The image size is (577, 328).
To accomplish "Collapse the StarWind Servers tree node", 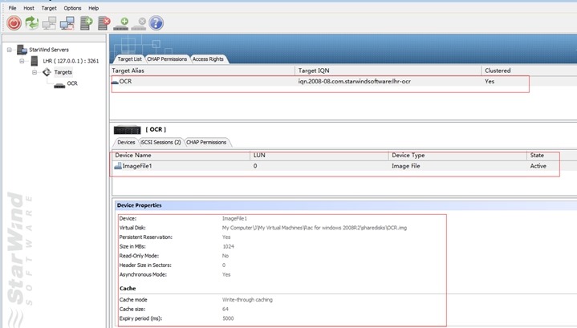I will [x=9, y=50].
